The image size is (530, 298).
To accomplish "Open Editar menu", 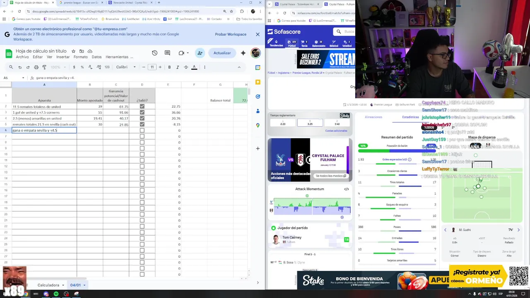I will (x=38, y=57).
